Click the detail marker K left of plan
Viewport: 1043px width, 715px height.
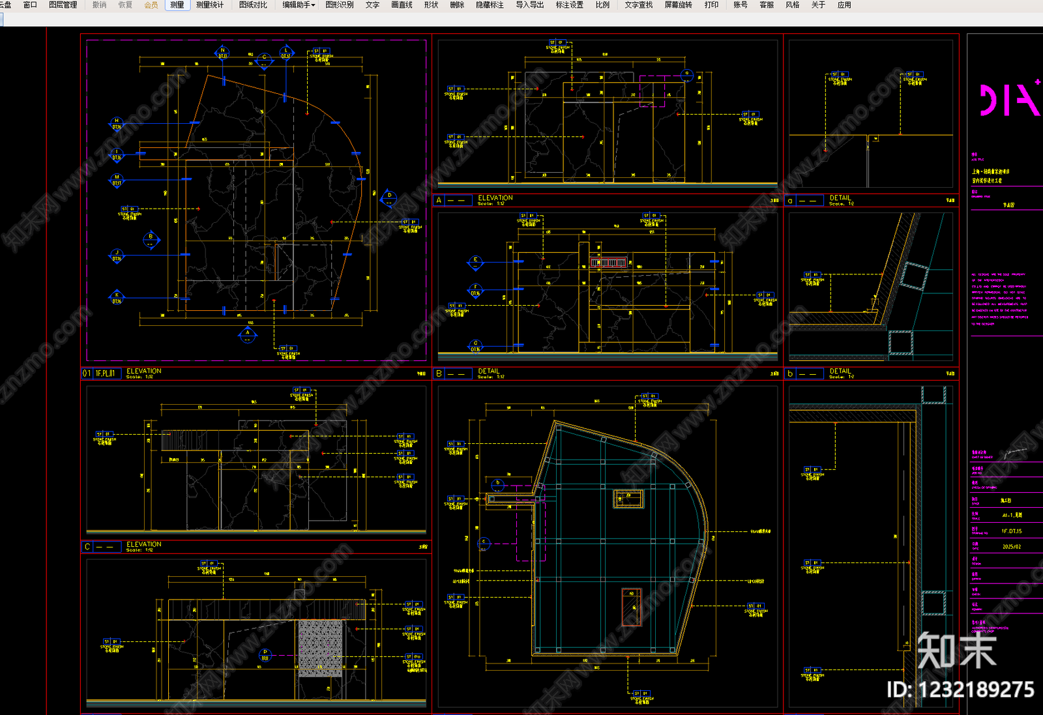[117, 298]
